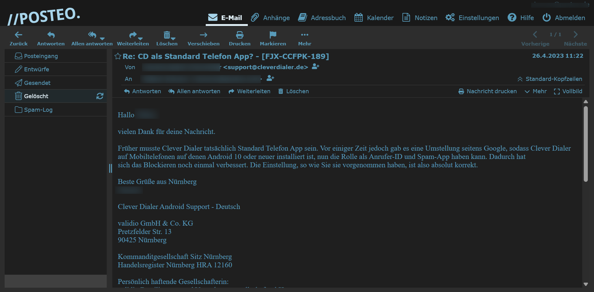The height and width of the screenshot is (292, 594).
Task: Add recipient to address book icon
Action: 270,78
